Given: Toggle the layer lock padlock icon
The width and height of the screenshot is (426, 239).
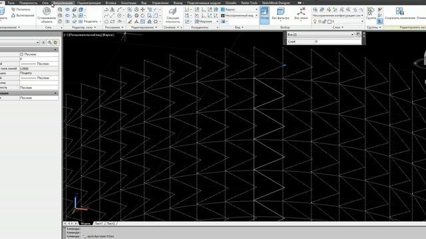Looking at the screenshot, I should pos(324,21).
